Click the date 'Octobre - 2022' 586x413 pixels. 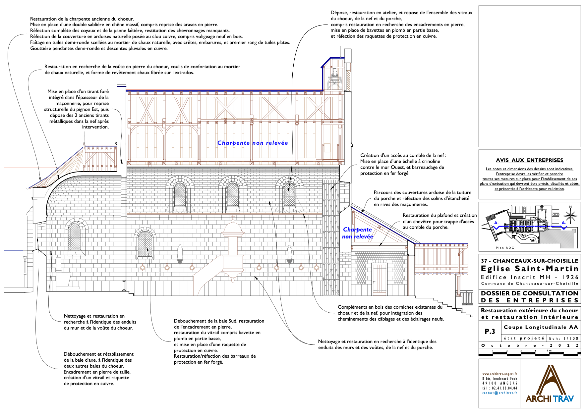530,345
